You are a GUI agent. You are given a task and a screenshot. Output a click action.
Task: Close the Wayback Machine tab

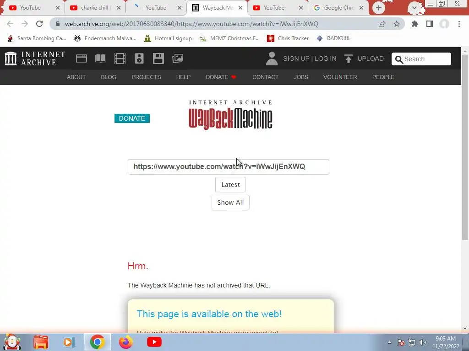(240, 8)
